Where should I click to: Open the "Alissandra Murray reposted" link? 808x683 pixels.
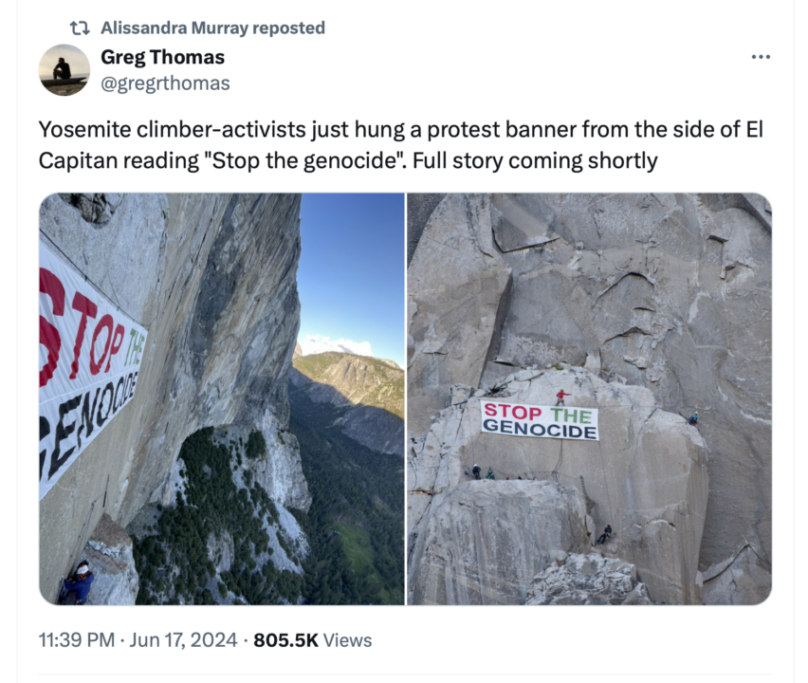pos(211,28)
